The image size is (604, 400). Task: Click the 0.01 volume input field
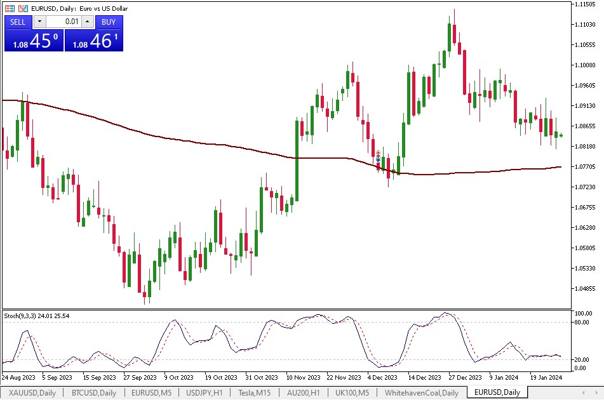pyautogui.click(x=64, y=22)
